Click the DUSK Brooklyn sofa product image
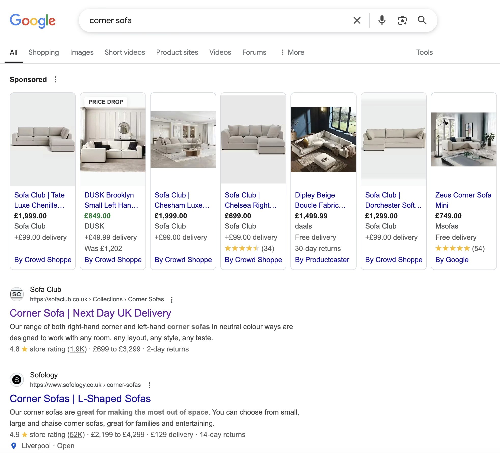This screenshot has width=500, height=453. point(113,139)
